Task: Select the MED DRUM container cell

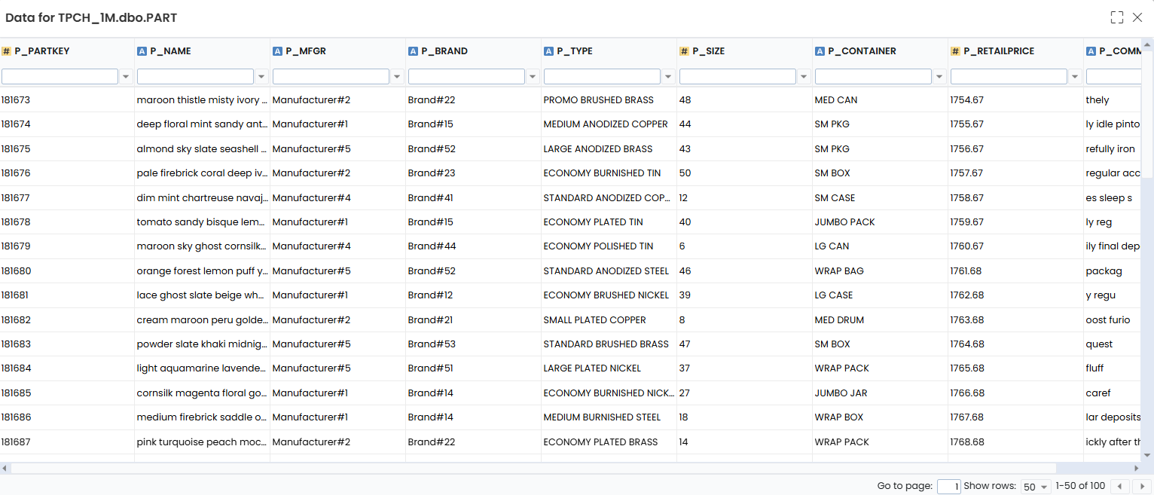Action: point(881,320)
